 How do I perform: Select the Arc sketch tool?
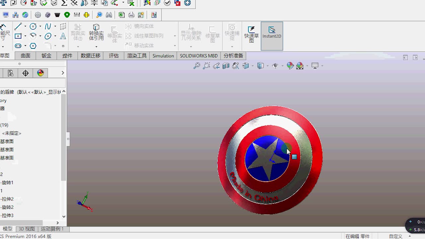[x=33, y=36]
